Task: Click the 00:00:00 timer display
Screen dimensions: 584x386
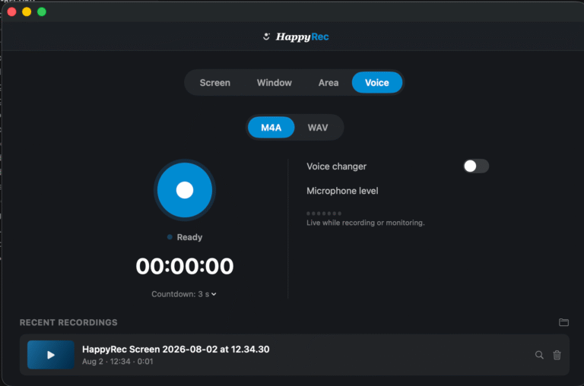Action: pyautogui.click(x=184, y=266)
